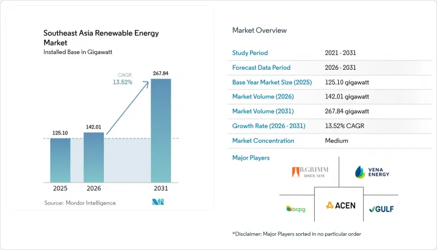Click the 2025 bar in chart
Screen dimensions: 437x250
(60, 160)
